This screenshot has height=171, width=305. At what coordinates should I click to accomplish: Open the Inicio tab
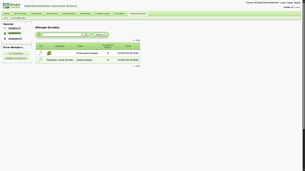(x=7, y=13)
